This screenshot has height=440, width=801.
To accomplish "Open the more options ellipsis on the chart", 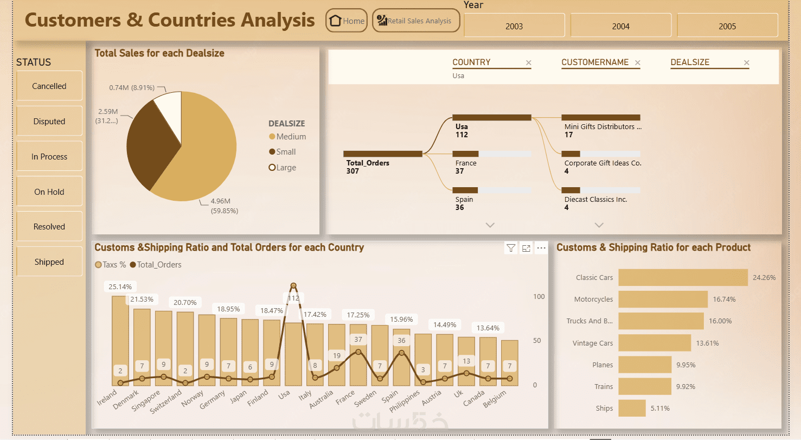I will 541,248.
